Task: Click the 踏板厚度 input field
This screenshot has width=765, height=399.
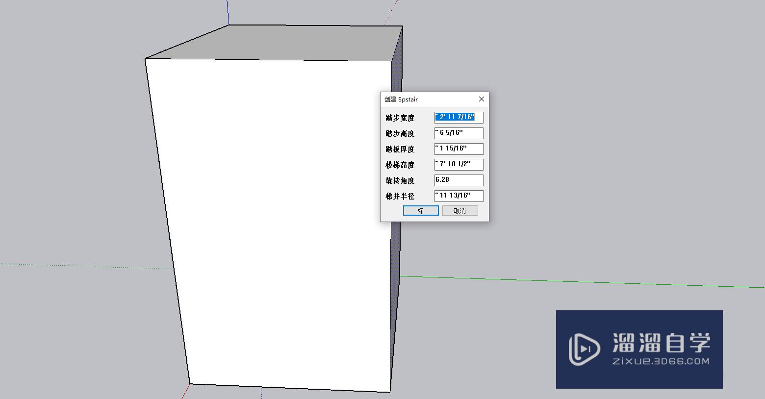Action: tap(459, 149)
